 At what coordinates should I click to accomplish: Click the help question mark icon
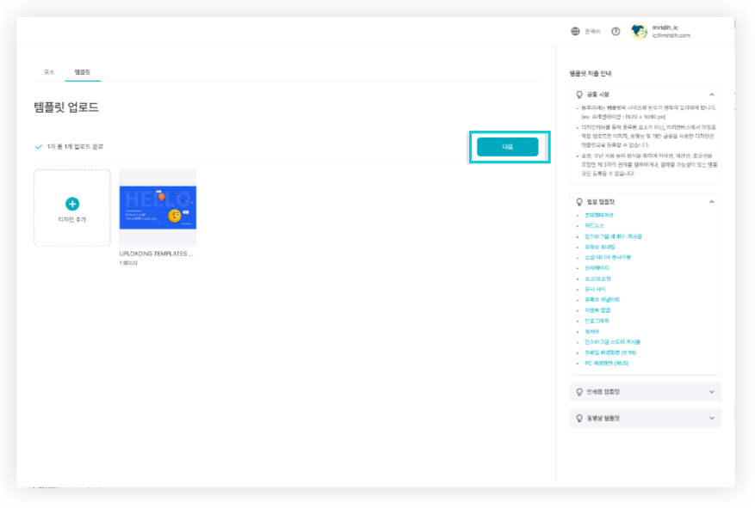(614, 31)
